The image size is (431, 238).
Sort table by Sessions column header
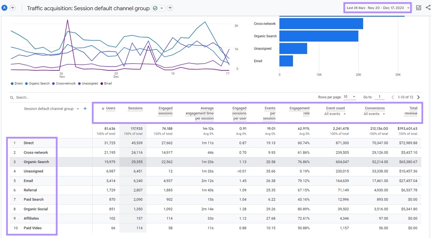(135, 108)
